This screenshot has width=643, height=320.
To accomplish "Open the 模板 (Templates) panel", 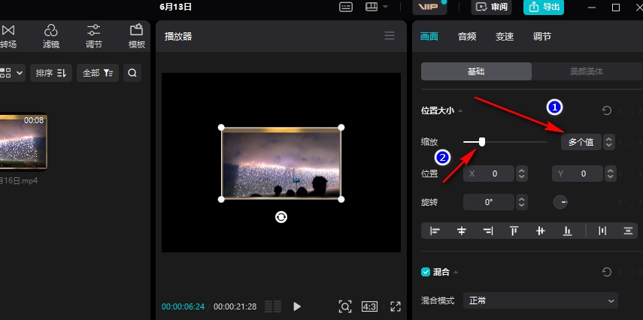I will click(x=136, y=35).
